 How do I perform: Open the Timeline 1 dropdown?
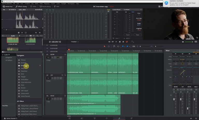75,42
